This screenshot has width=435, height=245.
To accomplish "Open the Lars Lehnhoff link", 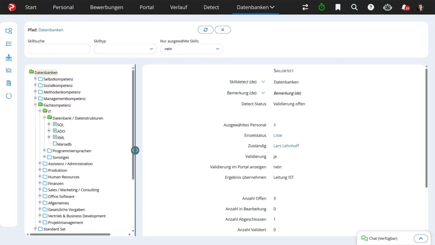I will tap(286, 146).
